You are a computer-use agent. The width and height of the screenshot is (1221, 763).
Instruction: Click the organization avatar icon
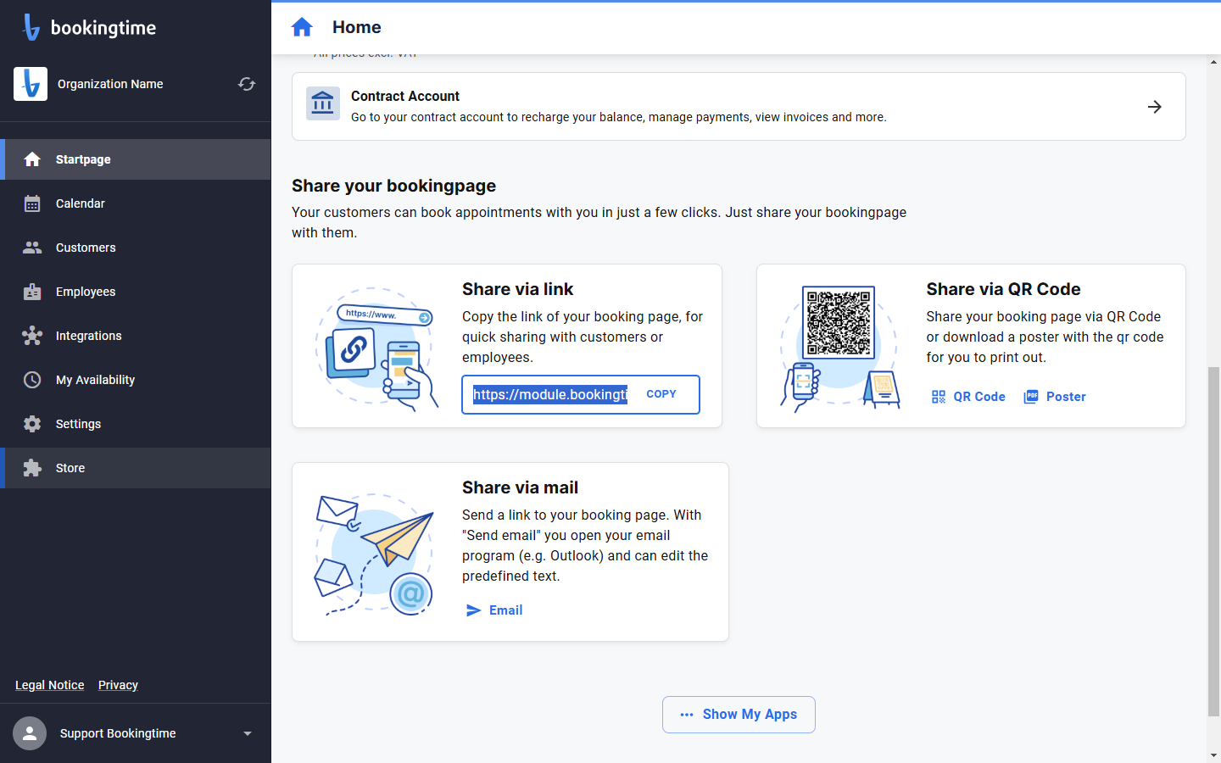[x=31, y=84]
